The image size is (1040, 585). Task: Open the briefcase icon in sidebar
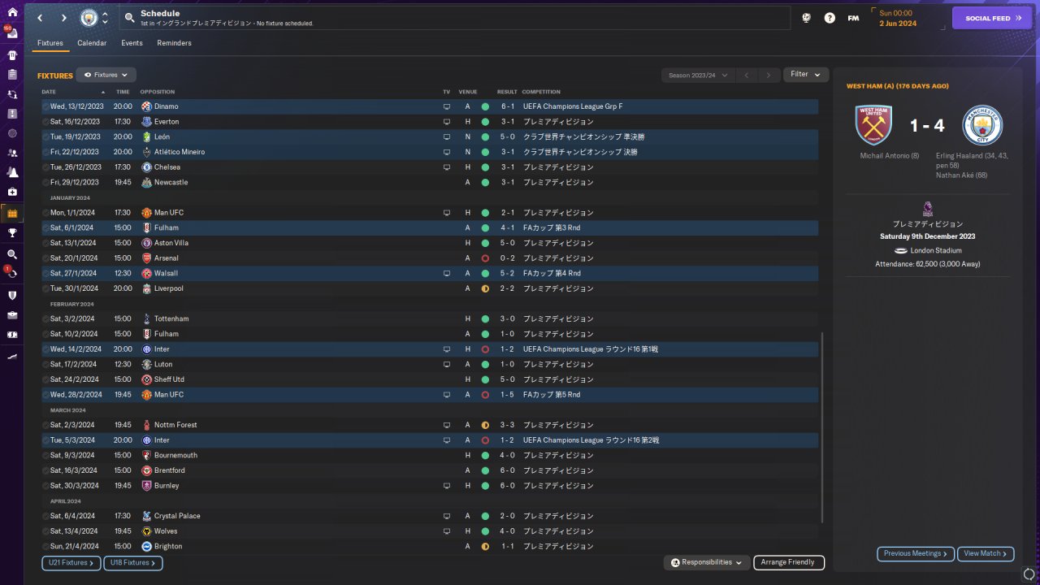click(12, 314)
